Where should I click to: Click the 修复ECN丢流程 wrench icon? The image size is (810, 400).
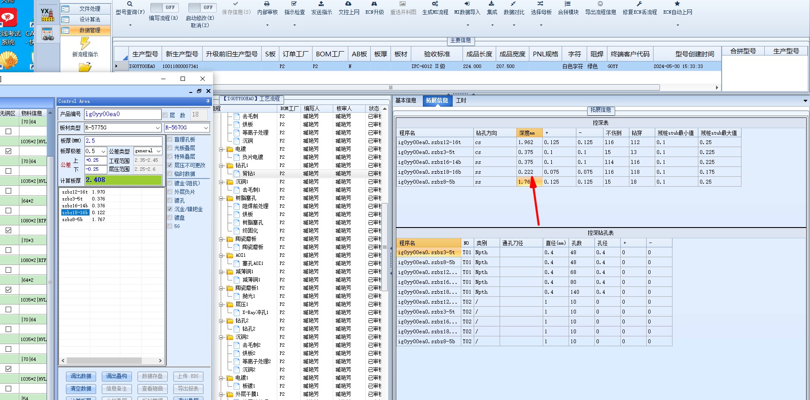tap(639, 4)
